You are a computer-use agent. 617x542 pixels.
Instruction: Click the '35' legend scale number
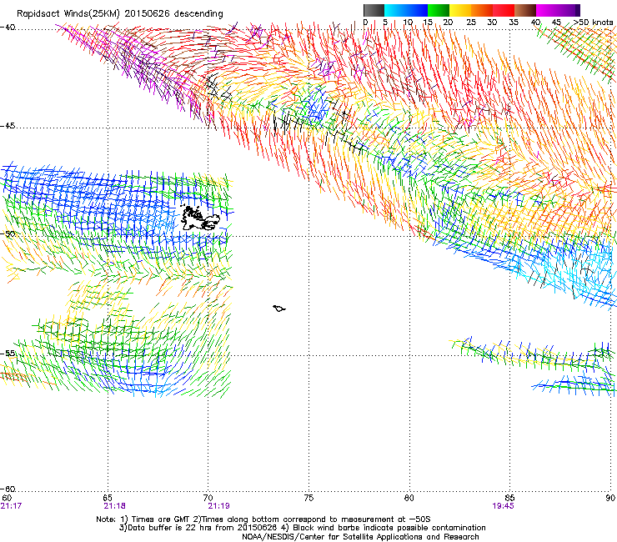[514, 23]
